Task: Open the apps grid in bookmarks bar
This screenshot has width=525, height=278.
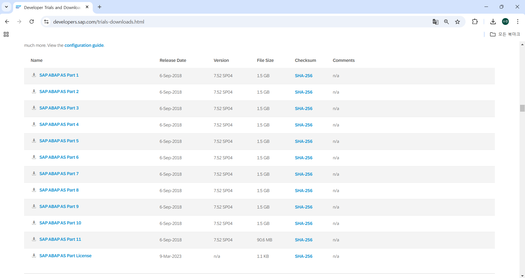Action: point(6,34)
